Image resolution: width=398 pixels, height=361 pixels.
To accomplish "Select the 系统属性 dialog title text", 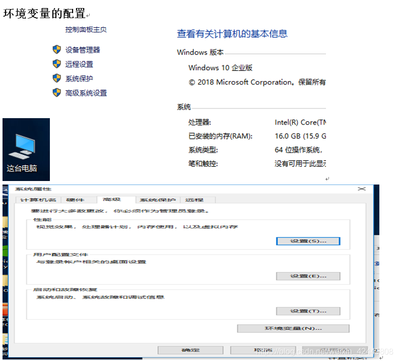I will pos(33,189).
